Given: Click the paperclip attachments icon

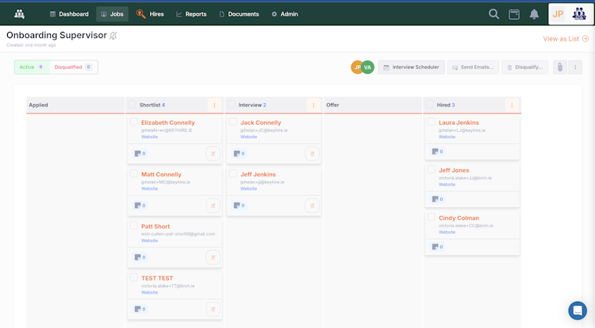Looking at the screenshot, I should click(560, 68).
